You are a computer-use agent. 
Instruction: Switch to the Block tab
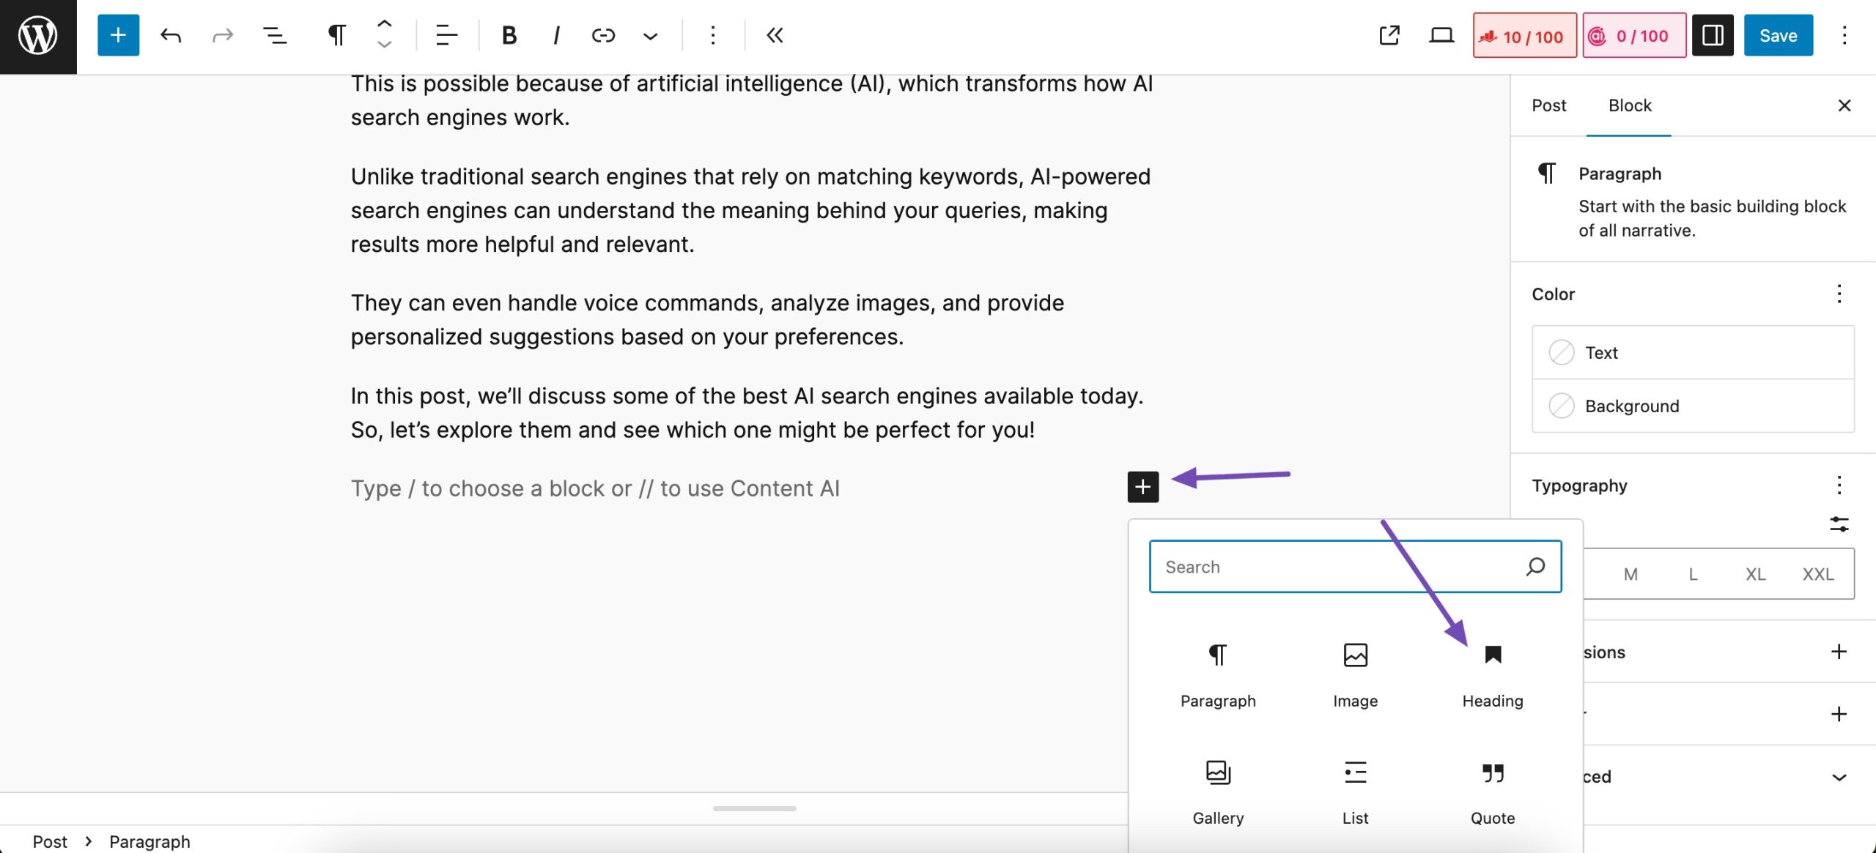click(x=1630, y=105)
